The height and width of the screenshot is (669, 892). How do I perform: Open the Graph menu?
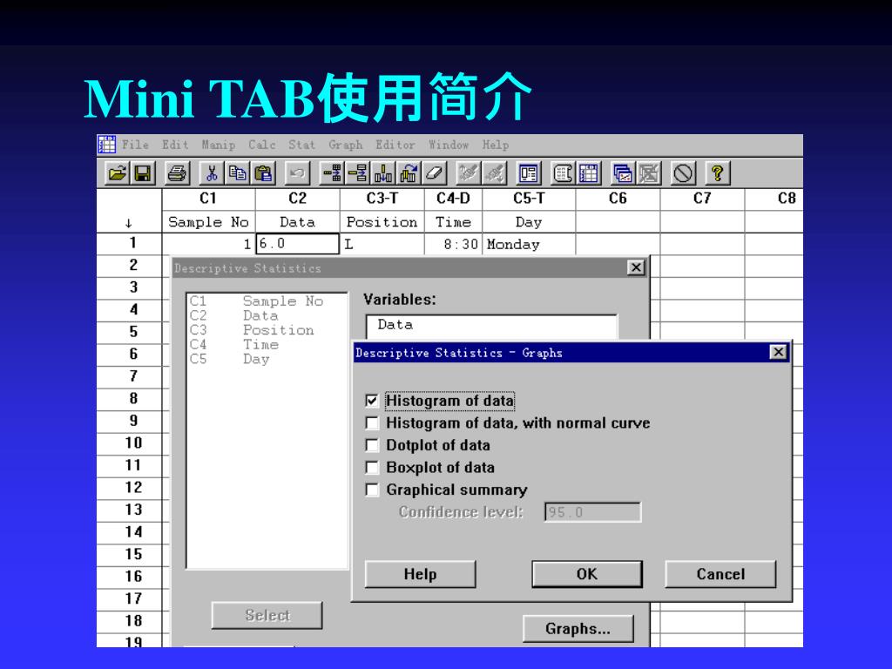345,145
